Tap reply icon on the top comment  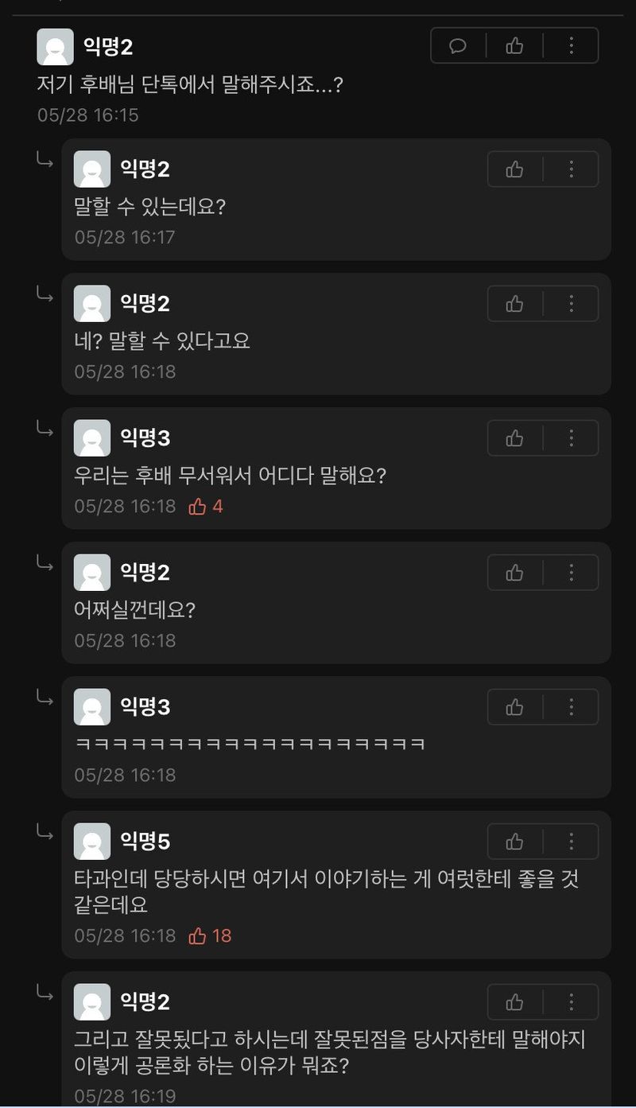[458, 46]
